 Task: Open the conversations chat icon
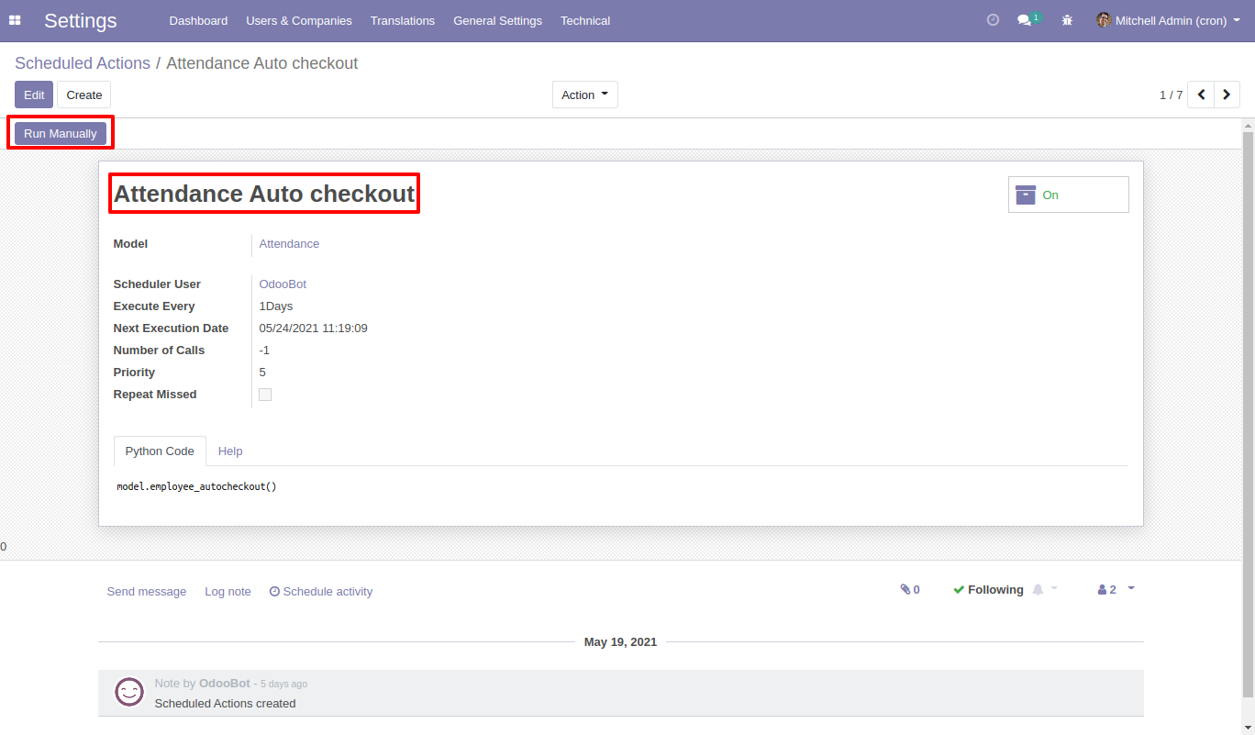pos(1025,20)
